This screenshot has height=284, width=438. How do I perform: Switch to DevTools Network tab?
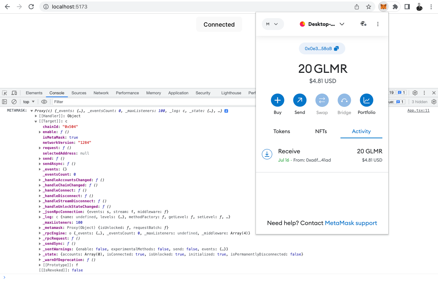tap(101, 93)
